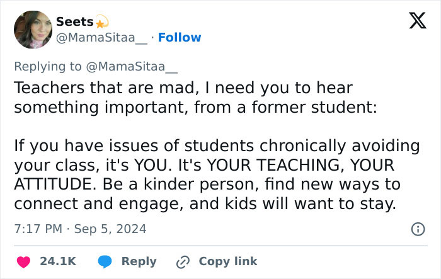The width and height of the screenshot is (441, 279).
Task: Open the 7:17 PM timestamp
Action: click(x=38, y=229)
